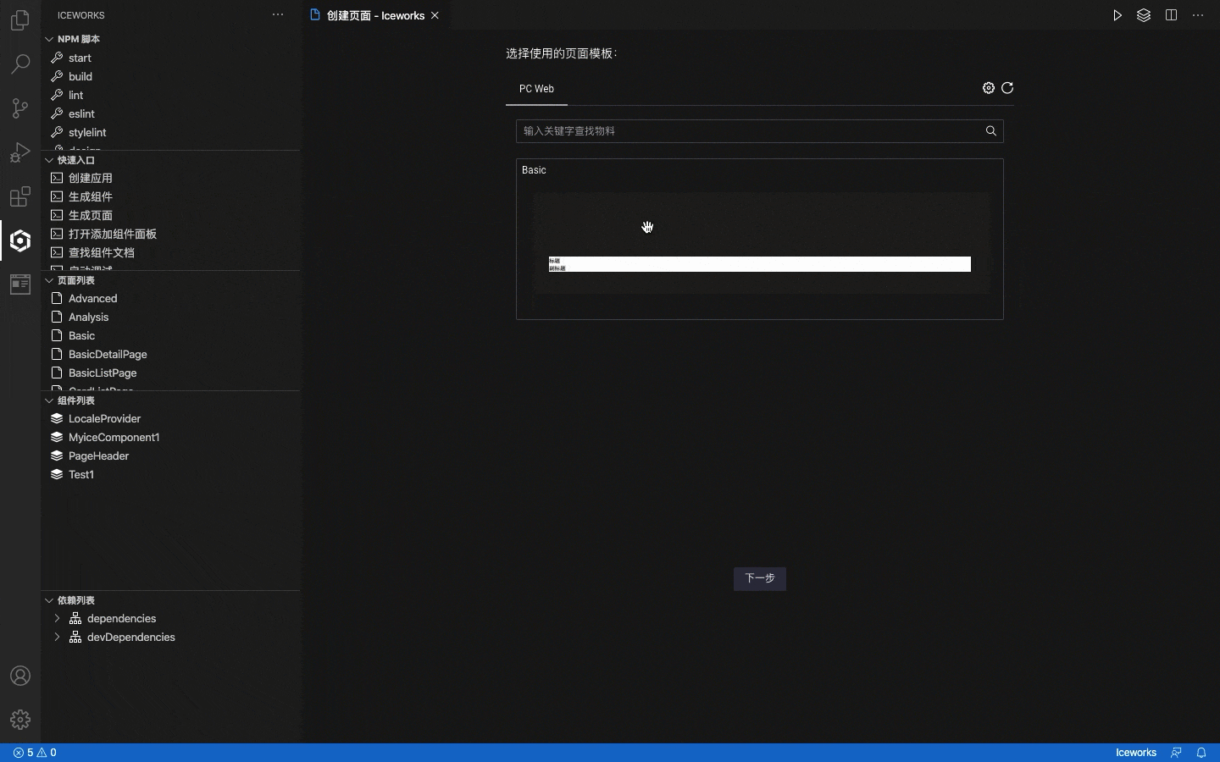The width and height of the screenshot is (1220, 762).
Task: Open the Run and Debug view
Action: click(x=20, y=152)
